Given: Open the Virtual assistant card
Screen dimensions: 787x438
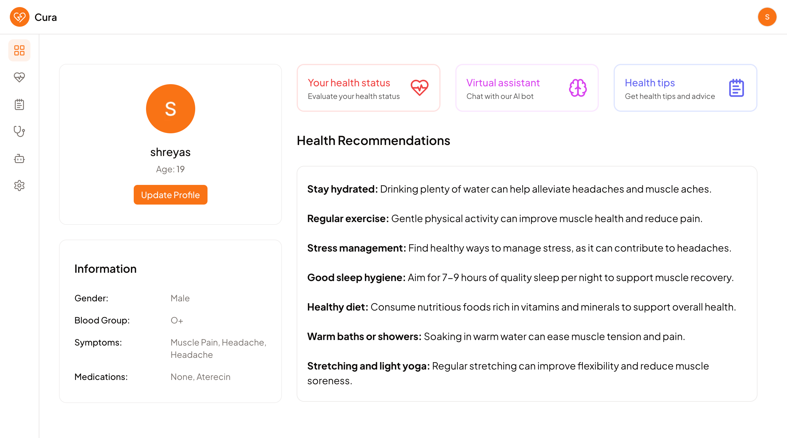Looking at the screenshot, I should (x=527, y=88).
